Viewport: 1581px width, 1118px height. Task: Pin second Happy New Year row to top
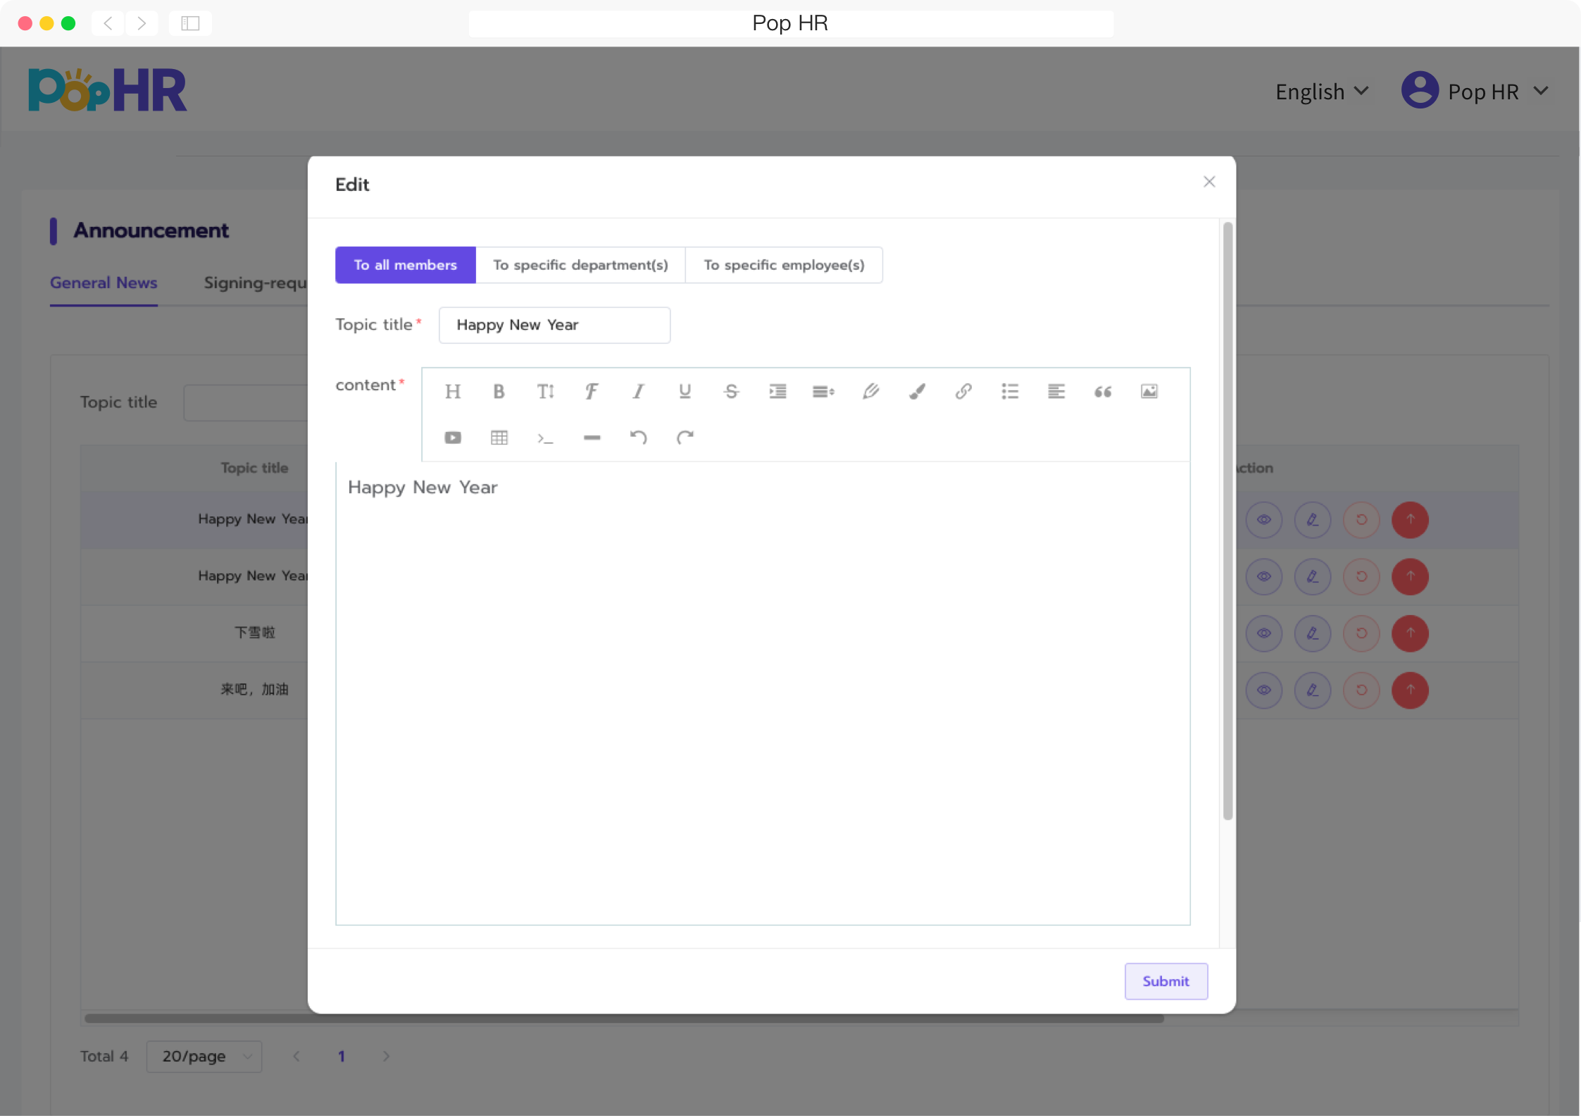(1410, 577)
